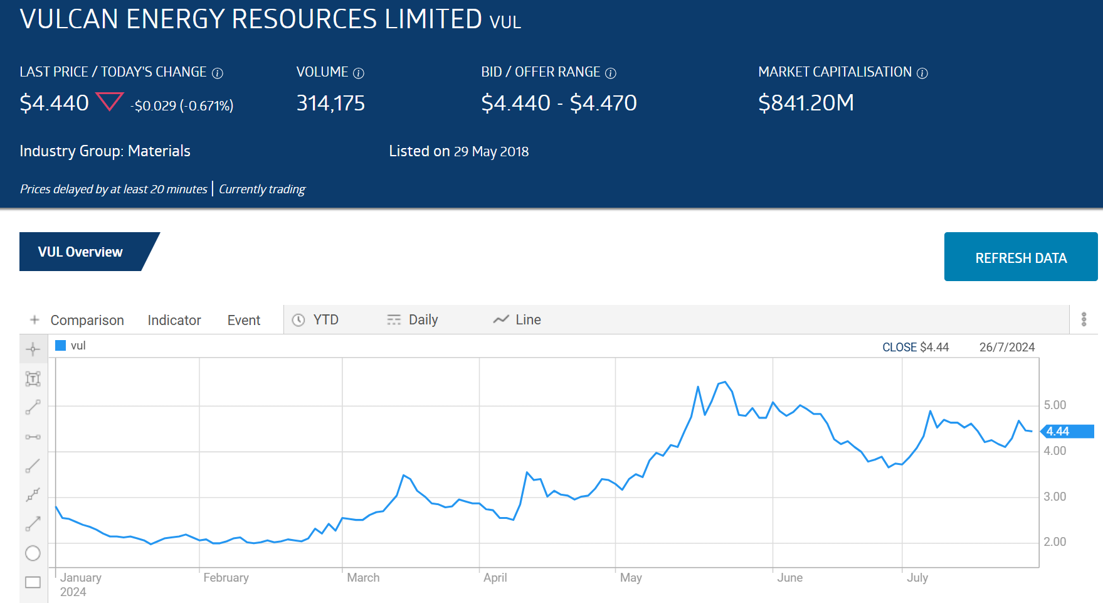Click the red down-triangle price change indicator
Image resolution: width=1103 pixels, height=603 pixels.
[x=110, y=101]
